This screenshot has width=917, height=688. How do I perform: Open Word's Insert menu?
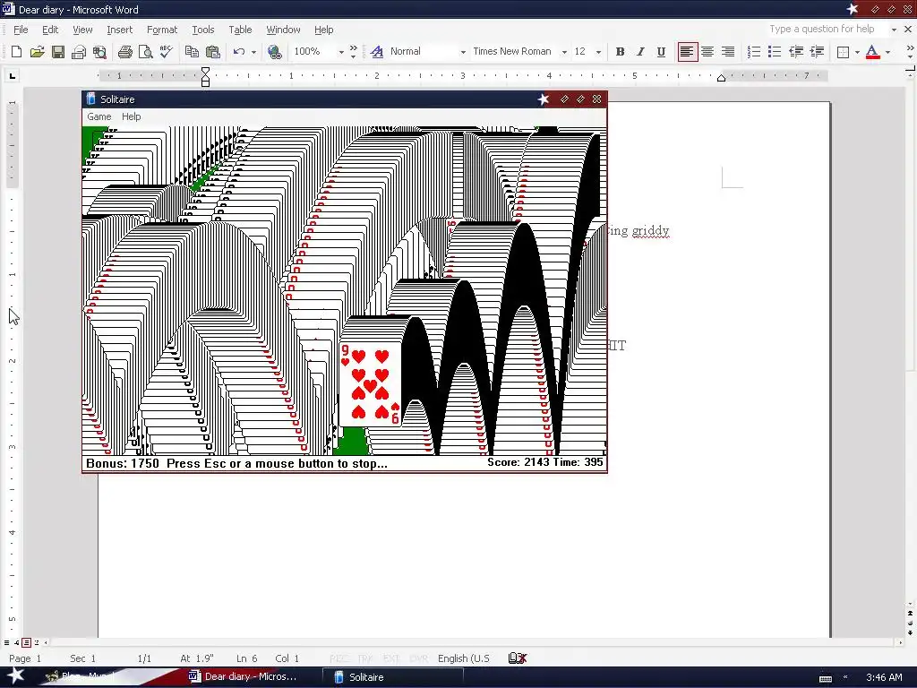tap(119, 30)
